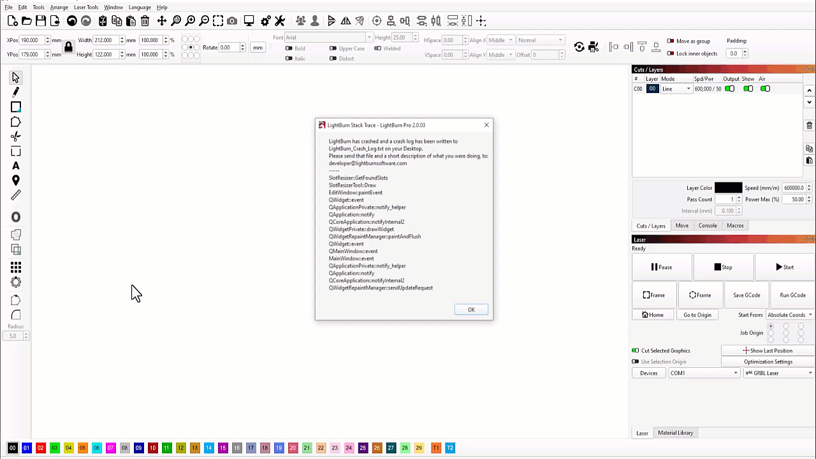816x459 pixels.
Task: Disable Output toggle for layer C00
Action: 729,89
